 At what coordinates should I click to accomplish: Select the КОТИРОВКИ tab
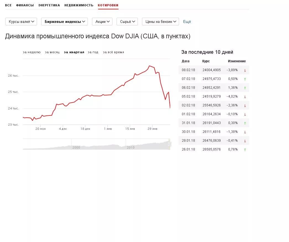pos(108,5)
